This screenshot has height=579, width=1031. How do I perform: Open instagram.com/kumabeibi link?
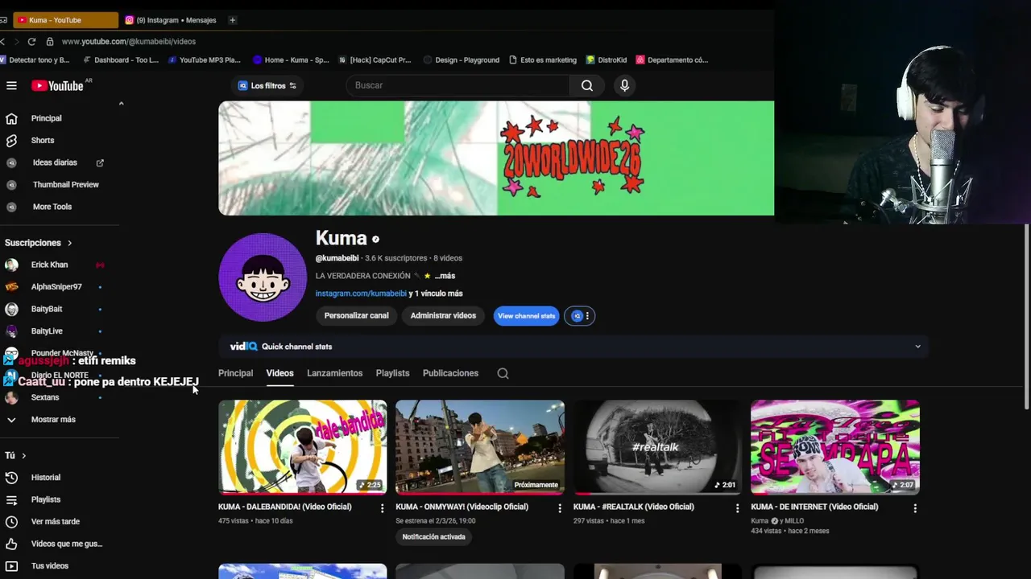tap(361, 294)
